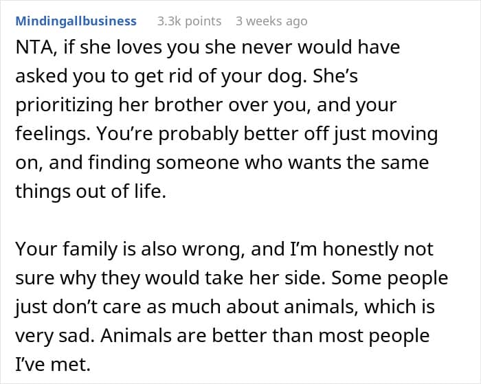The width and height of the screenshot is (481, 384).
Task: Open the Mindingallbusiness user profile link
Action: pos(76,21)
